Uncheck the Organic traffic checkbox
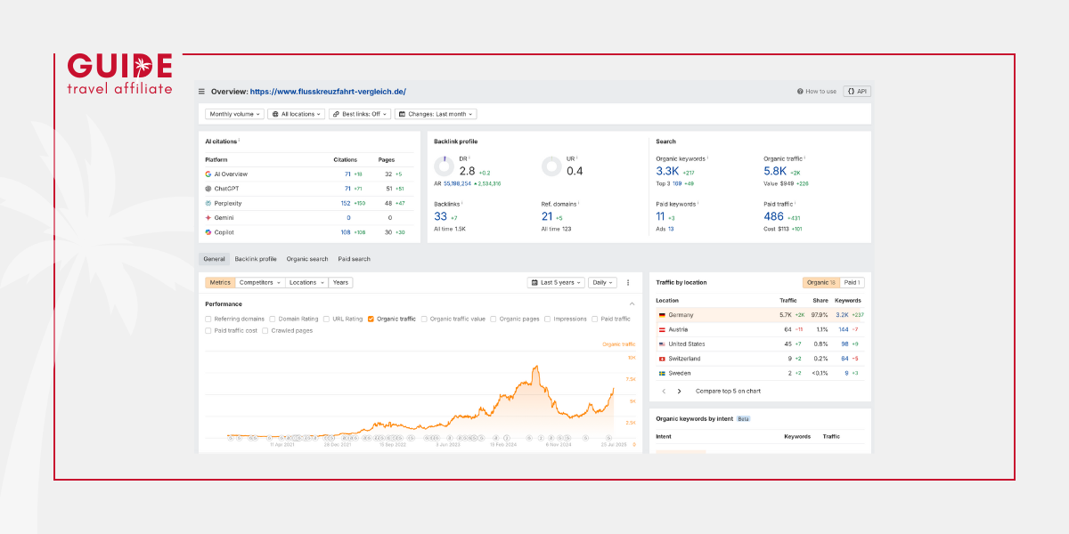 click(x=371, y=319)
